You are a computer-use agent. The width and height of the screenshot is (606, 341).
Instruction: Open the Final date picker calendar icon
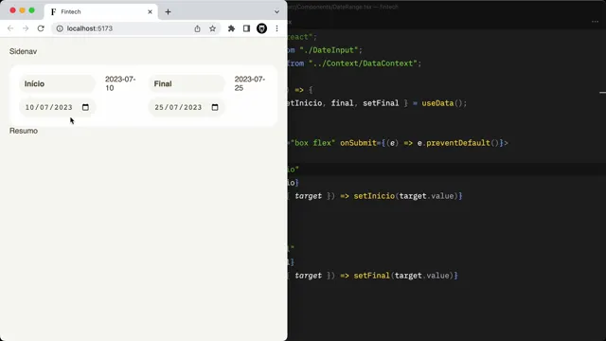pyautogui.click(x=215, y=107)
